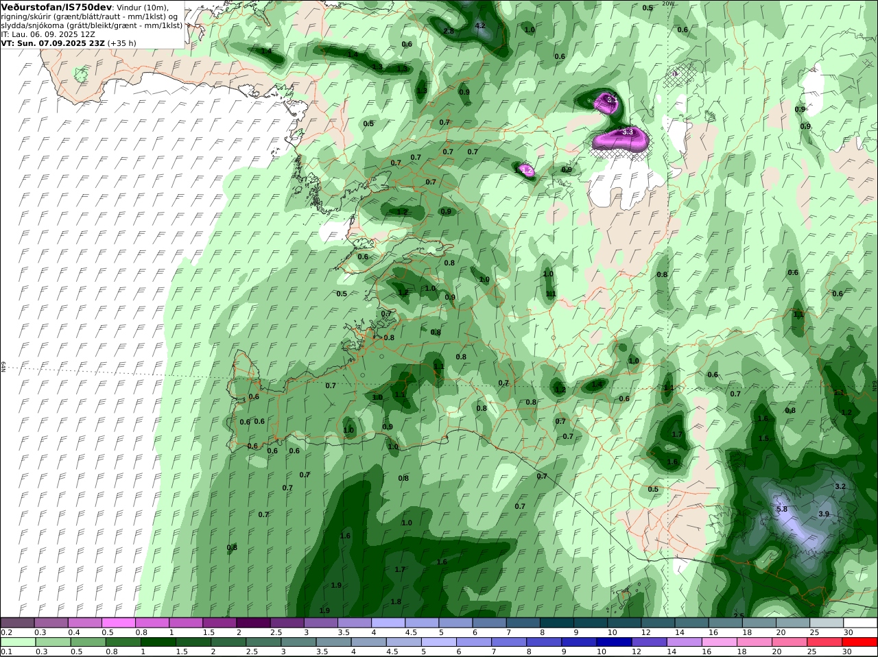
Task: Select lower legend green swatch starting at 0.5
Action: click(x=86, y=642)
